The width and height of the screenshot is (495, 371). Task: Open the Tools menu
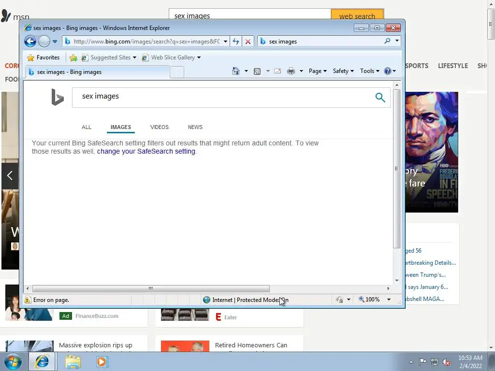pos(370,71)
